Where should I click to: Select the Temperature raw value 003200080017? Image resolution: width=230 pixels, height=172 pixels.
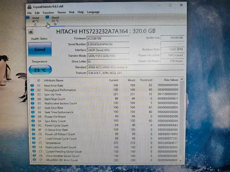[167, 143]
